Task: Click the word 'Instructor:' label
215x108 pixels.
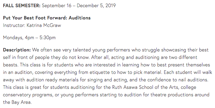Action: pos(14,25)
